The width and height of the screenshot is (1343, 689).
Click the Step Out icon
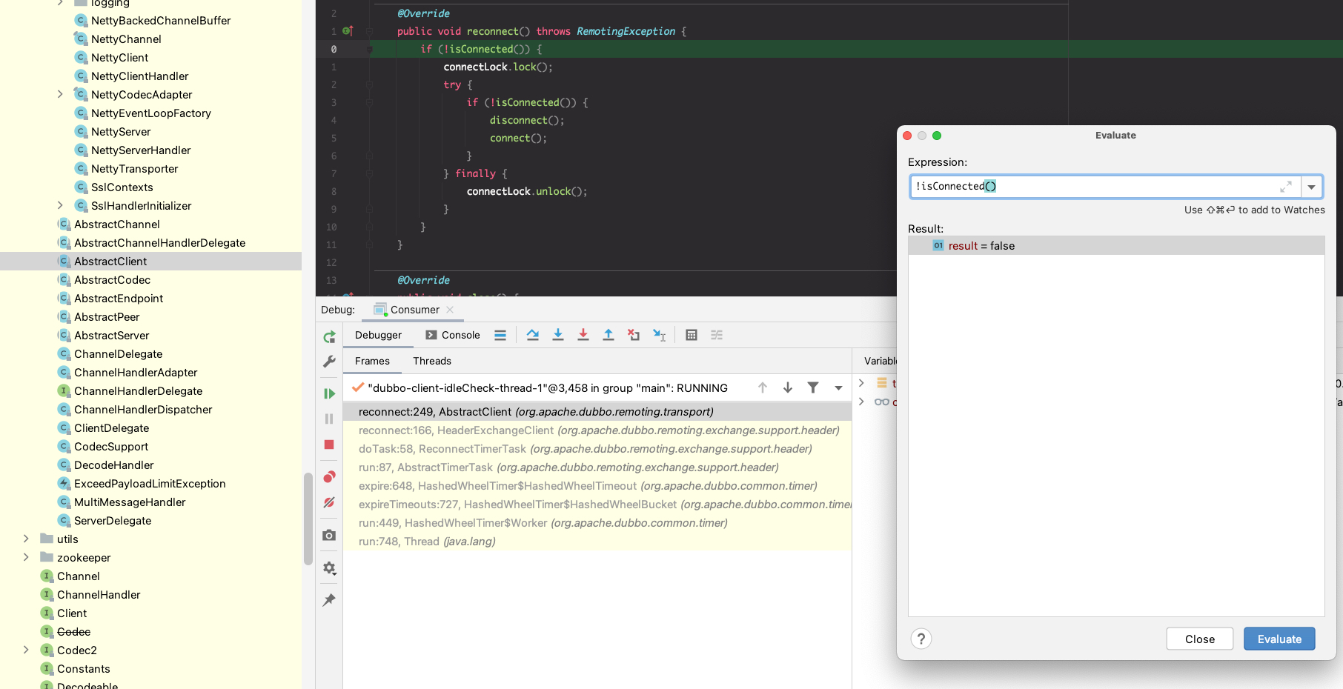point(609,335)
